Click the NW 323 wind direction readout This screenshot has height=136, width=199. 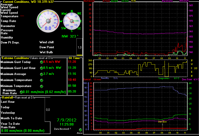tap(70, 36)
